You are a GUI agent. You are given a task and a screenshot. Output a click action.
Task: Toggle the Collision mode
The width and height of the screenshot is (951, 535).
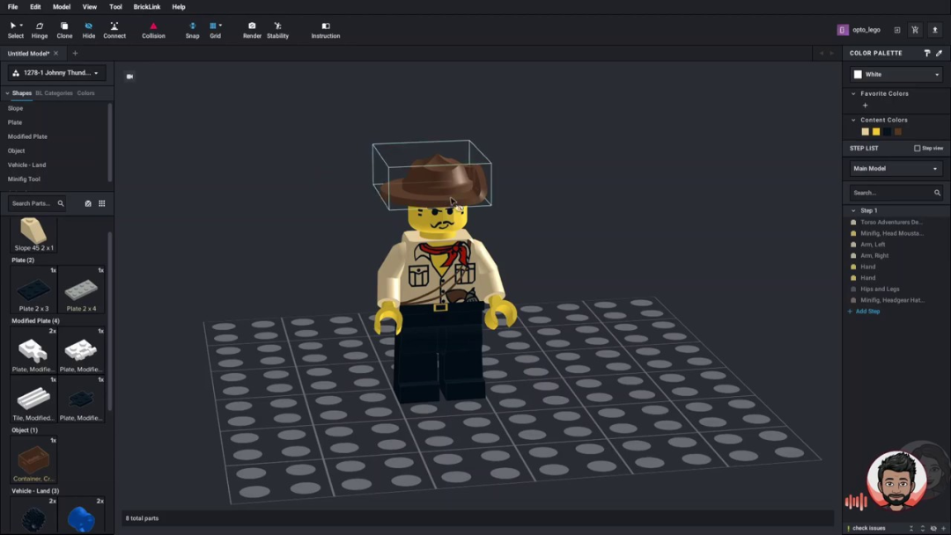[x=153, y=30]
